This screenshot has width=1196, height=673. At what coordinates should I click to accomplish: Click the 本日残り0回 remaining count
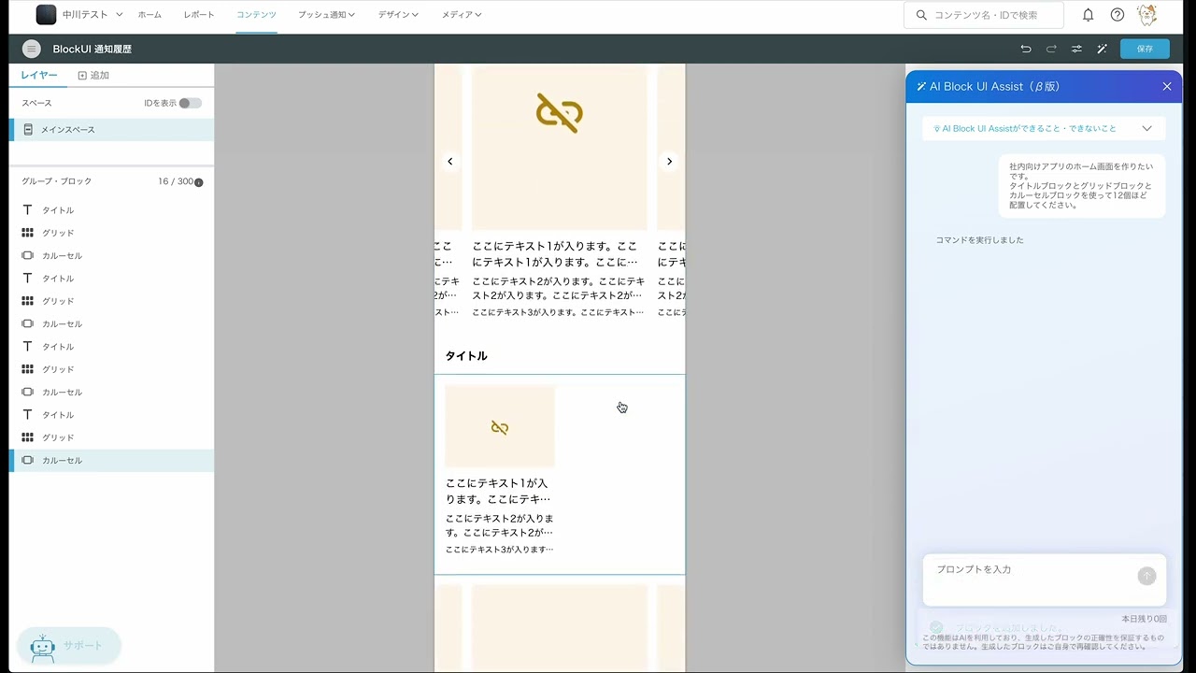click(x=1144, y=619)
